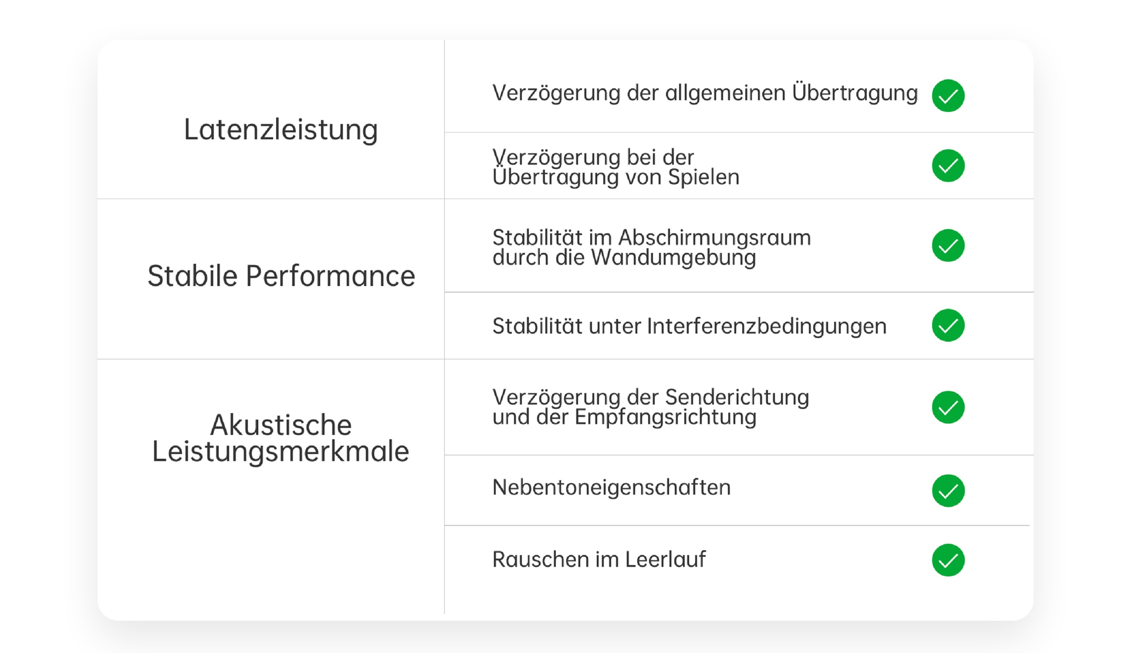This screenshot has height=653, width=1143.
Task: Click the Stabilität im Abschirmungsraum durch die Wandumgebung text
Action: pyautogui.click(x=651, y=247)
